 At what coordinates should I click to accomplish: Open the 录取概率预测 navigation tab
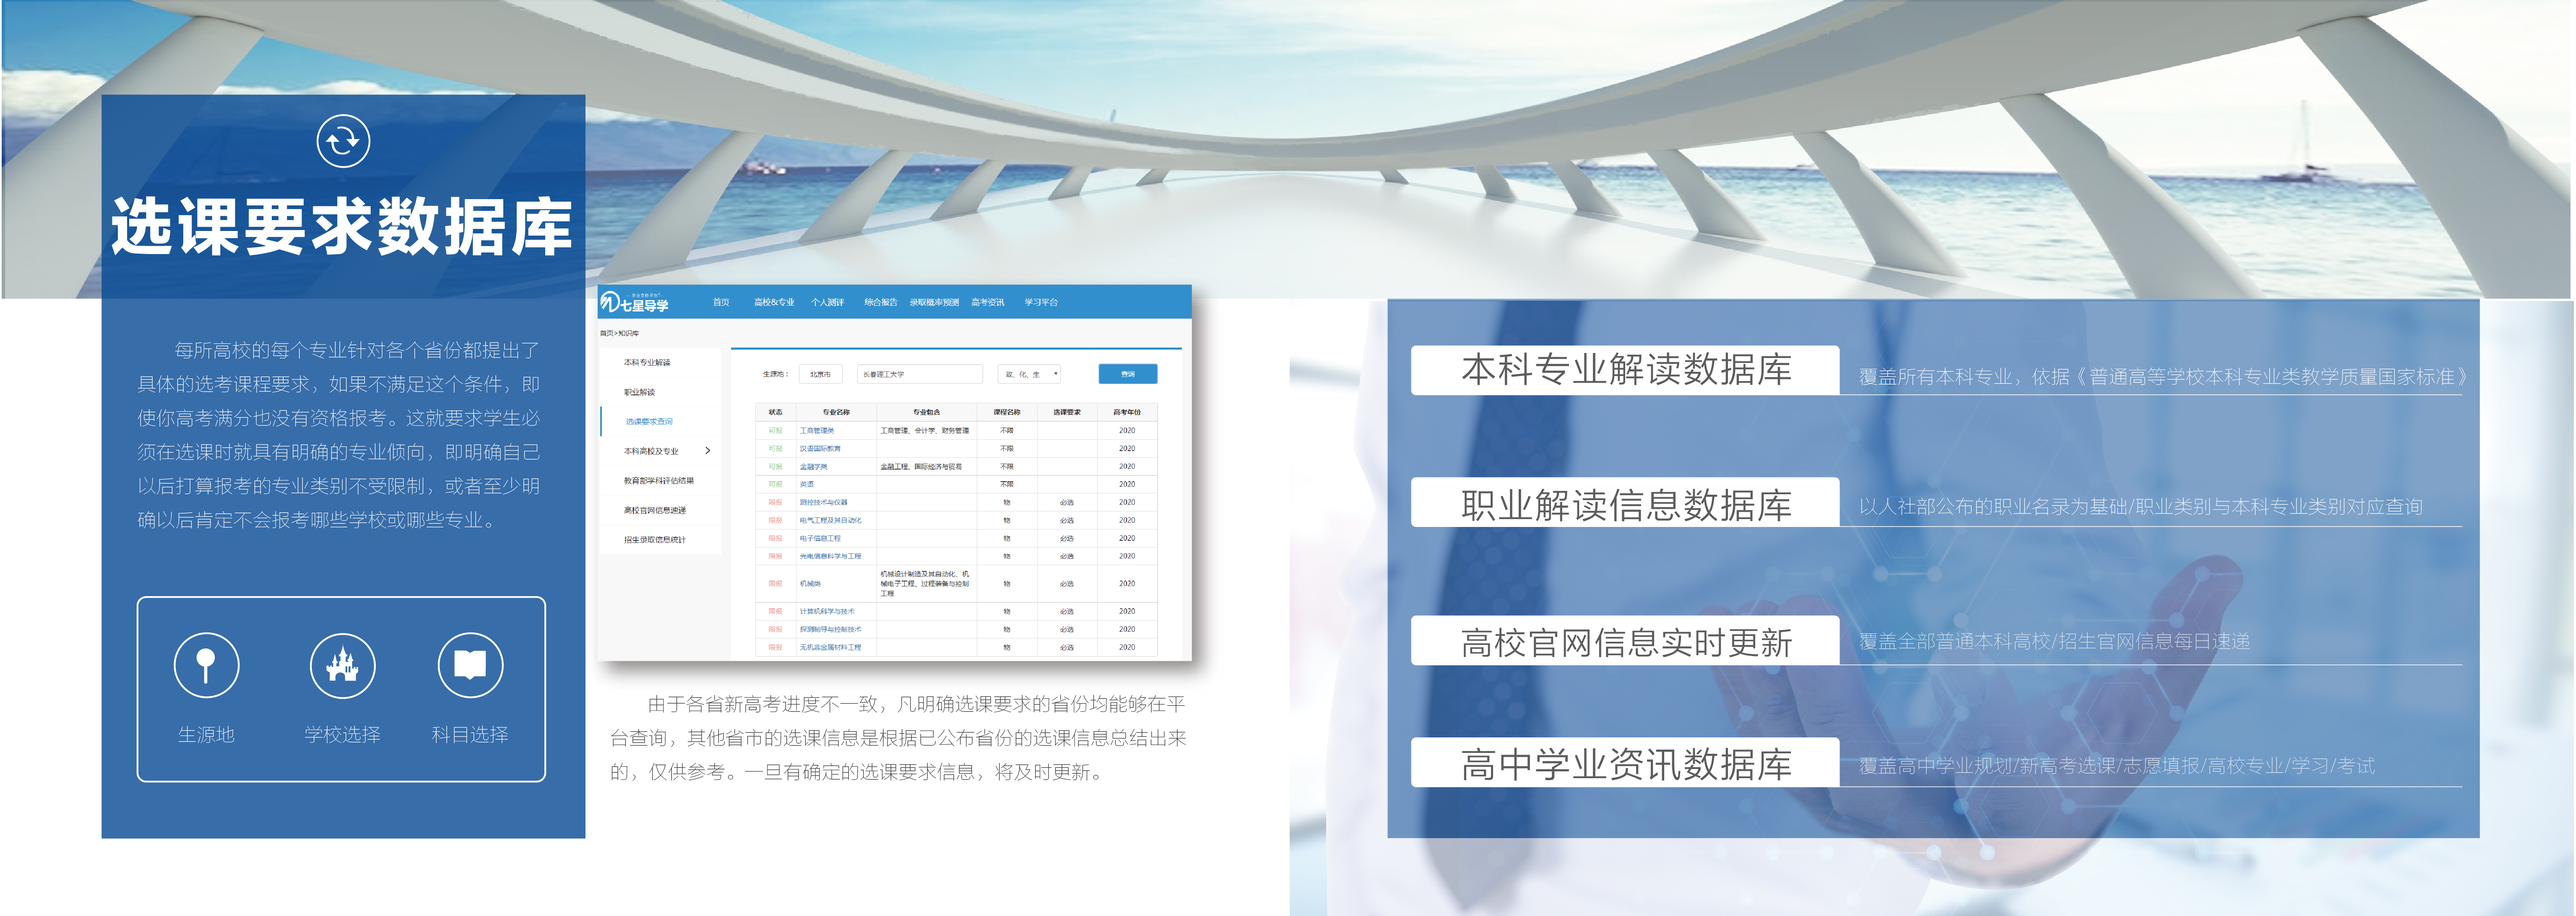pos(934,302)
